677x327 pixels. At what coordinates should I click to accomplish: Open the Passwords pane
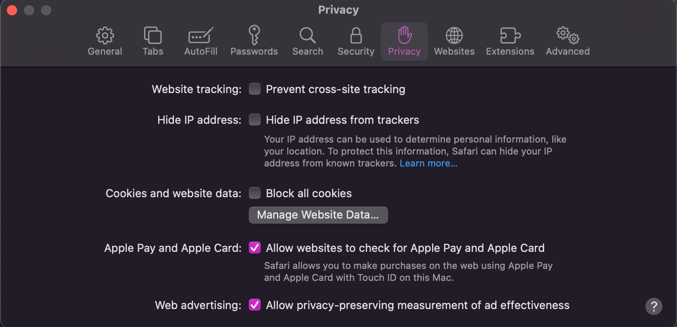(254, 41)
